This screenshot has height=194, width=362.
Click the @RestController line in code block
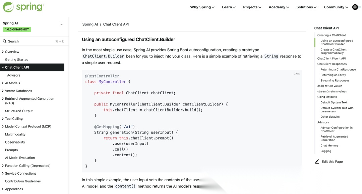pos(102,76)
